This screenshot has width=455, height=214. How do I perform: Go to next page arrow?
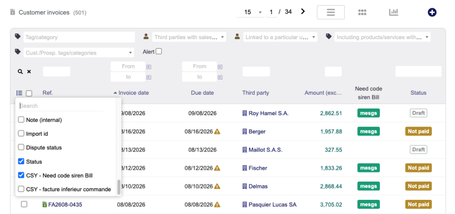(x=303, y=11)
